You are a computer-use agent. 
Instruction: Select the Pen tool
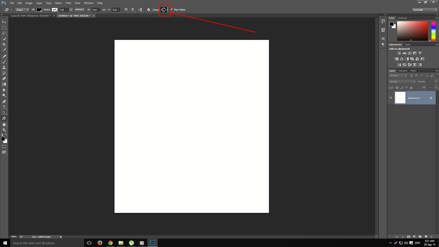[x=4, y=102]
